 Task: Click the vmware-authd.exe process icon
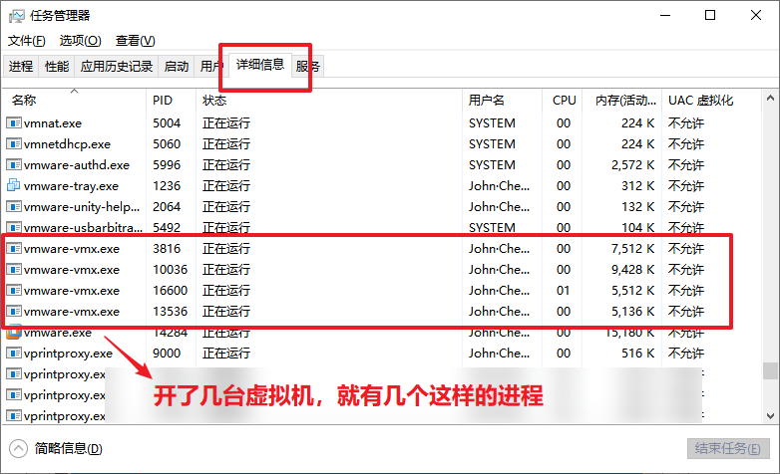(x=14, y=164)
